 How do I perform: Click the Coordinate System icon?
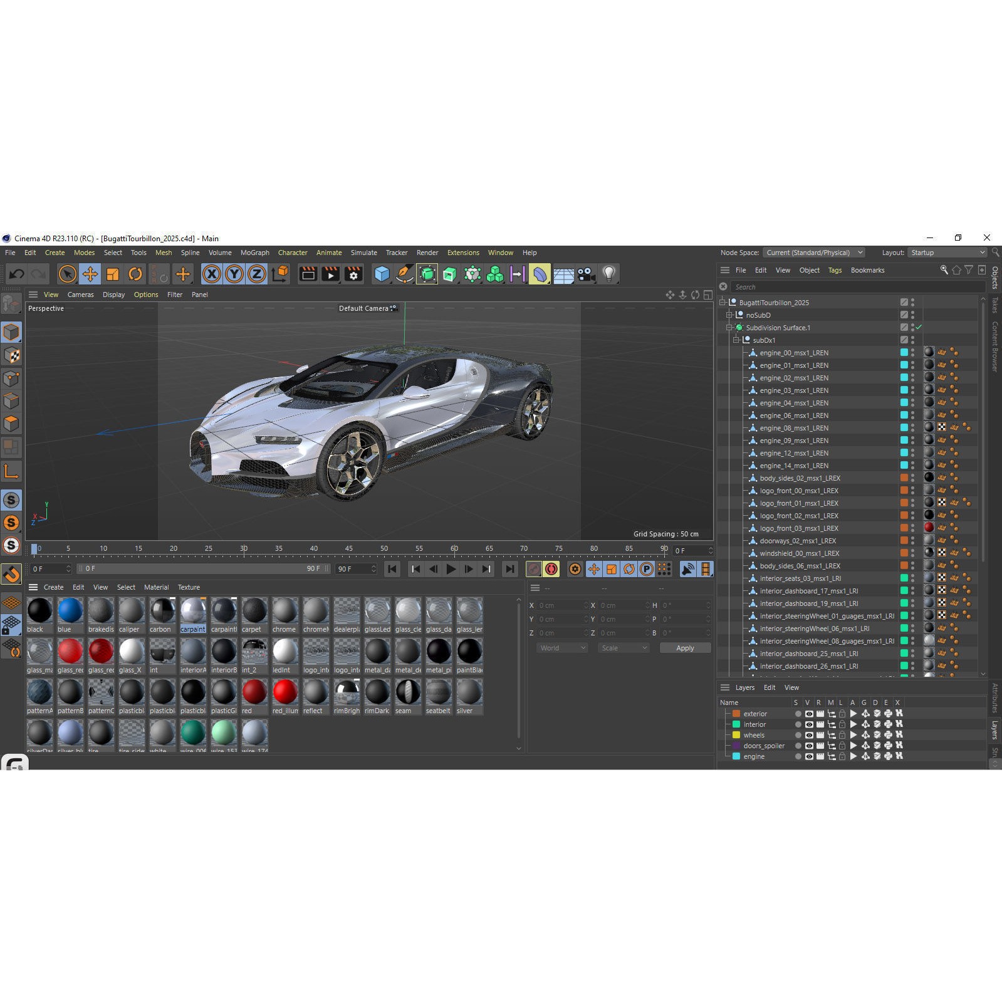point(280,274)
